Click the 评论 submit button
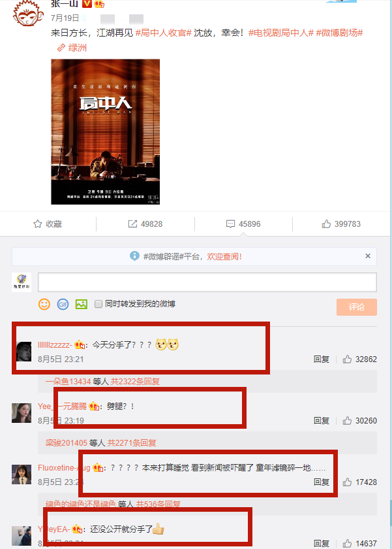 357,307
